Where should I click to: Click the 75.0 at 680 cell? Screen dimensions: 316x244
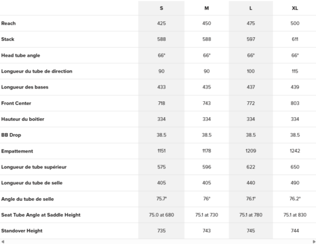point(161,215)
